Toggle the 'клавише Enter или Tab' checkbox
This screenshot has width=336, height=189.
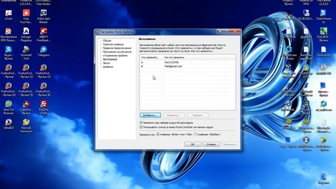coord(158,134)
